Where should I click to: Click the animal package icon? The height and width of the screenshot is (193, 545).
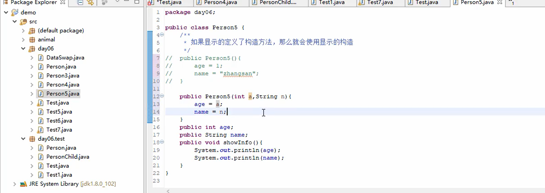point(32,40)
